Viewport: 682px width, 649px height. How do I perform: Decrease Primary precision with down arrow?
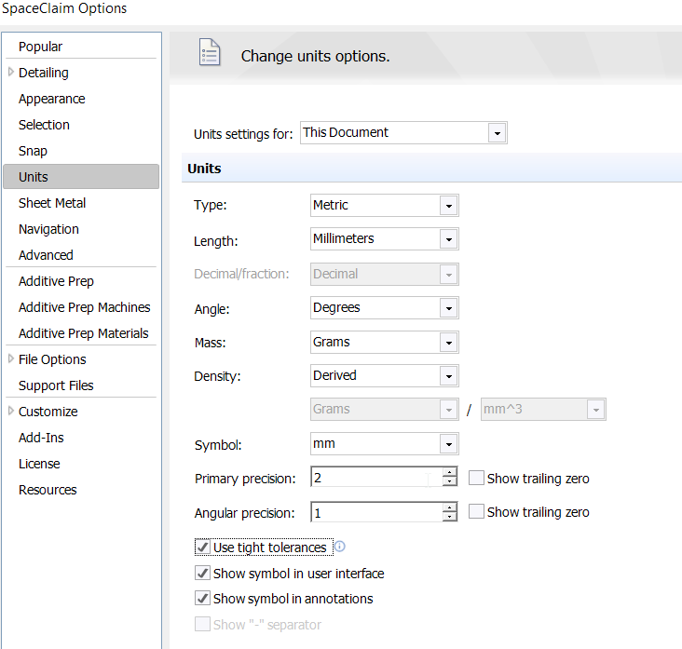(x=449, y=481)
